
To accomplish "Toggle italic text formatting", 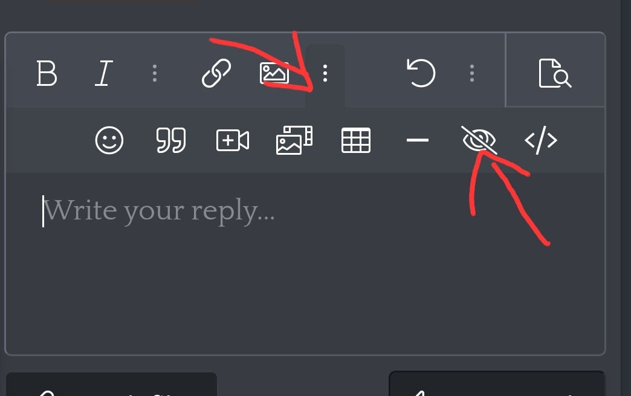I will (x=104, y=73).
